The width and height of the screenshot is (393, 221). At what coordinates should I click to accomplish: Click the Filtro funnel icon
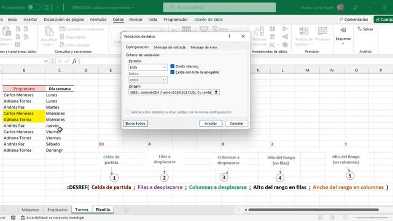tap(204, 29)
